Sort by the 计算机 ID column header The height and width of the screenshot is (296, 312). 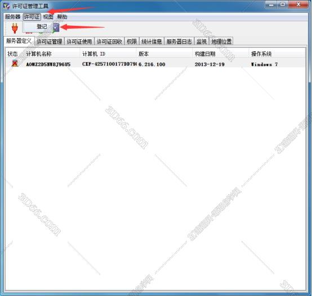[109, 53]
